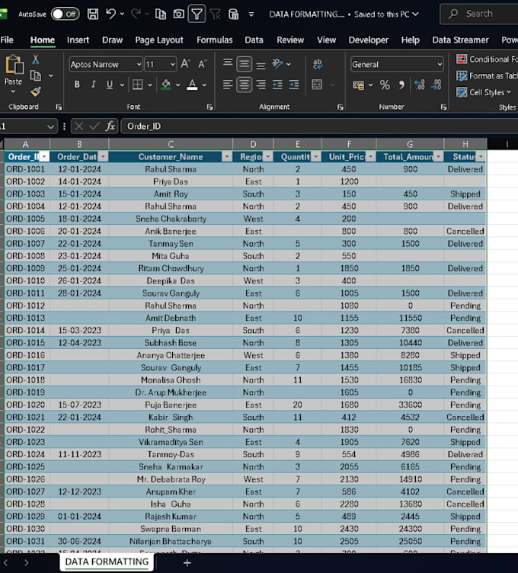This screenshot has height=573, width=518.
Task: Switch to the Developer tab
Action: point(368,40)
